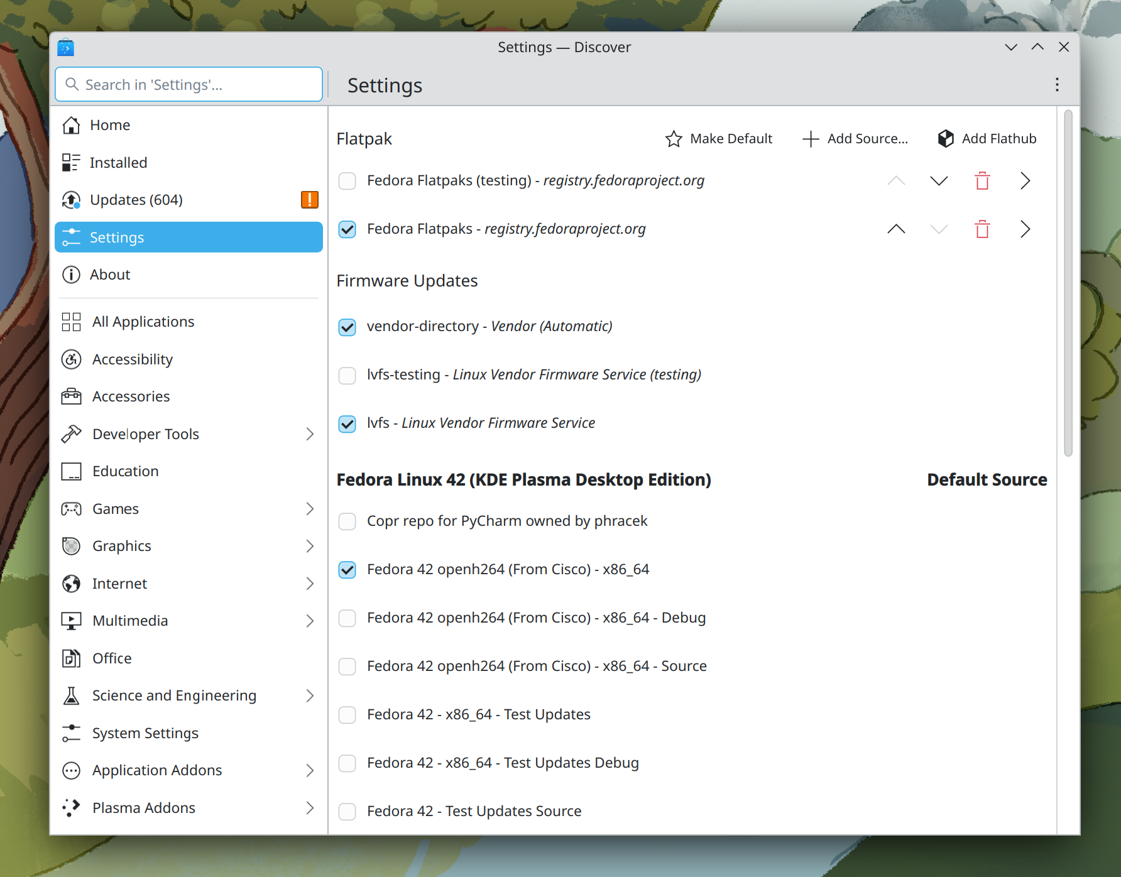1121x877 pixels.
Task: Click Add Source... button
Action: click(855, 139)
